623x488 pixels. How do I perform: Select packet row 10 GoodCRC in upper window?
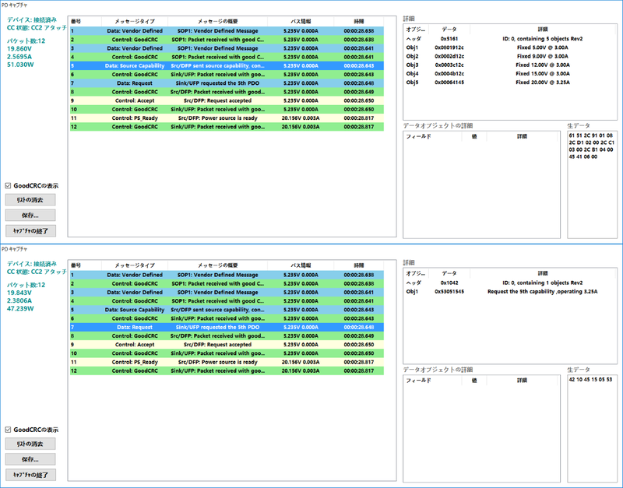[x=227, y=110]
